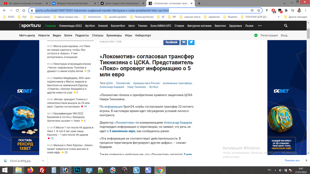The height and width of the screenshot is (174, 310).
Task: Open home page with house icon
Action: pyautogui.click(x=24, y=11)
